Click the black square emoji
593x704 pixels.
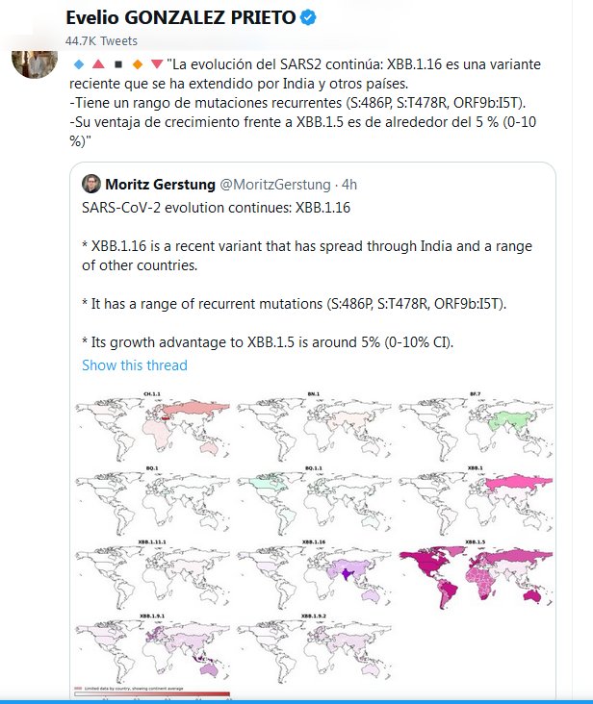tap(116, 64)
